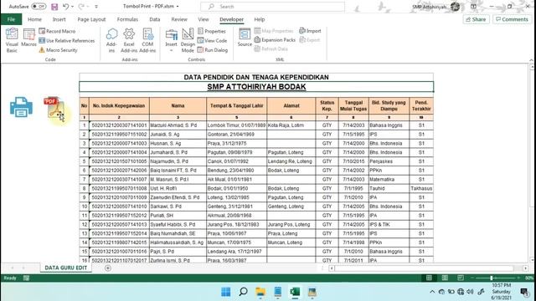Open Excel Add-ins dialog
536x301 pixels.
129,40
